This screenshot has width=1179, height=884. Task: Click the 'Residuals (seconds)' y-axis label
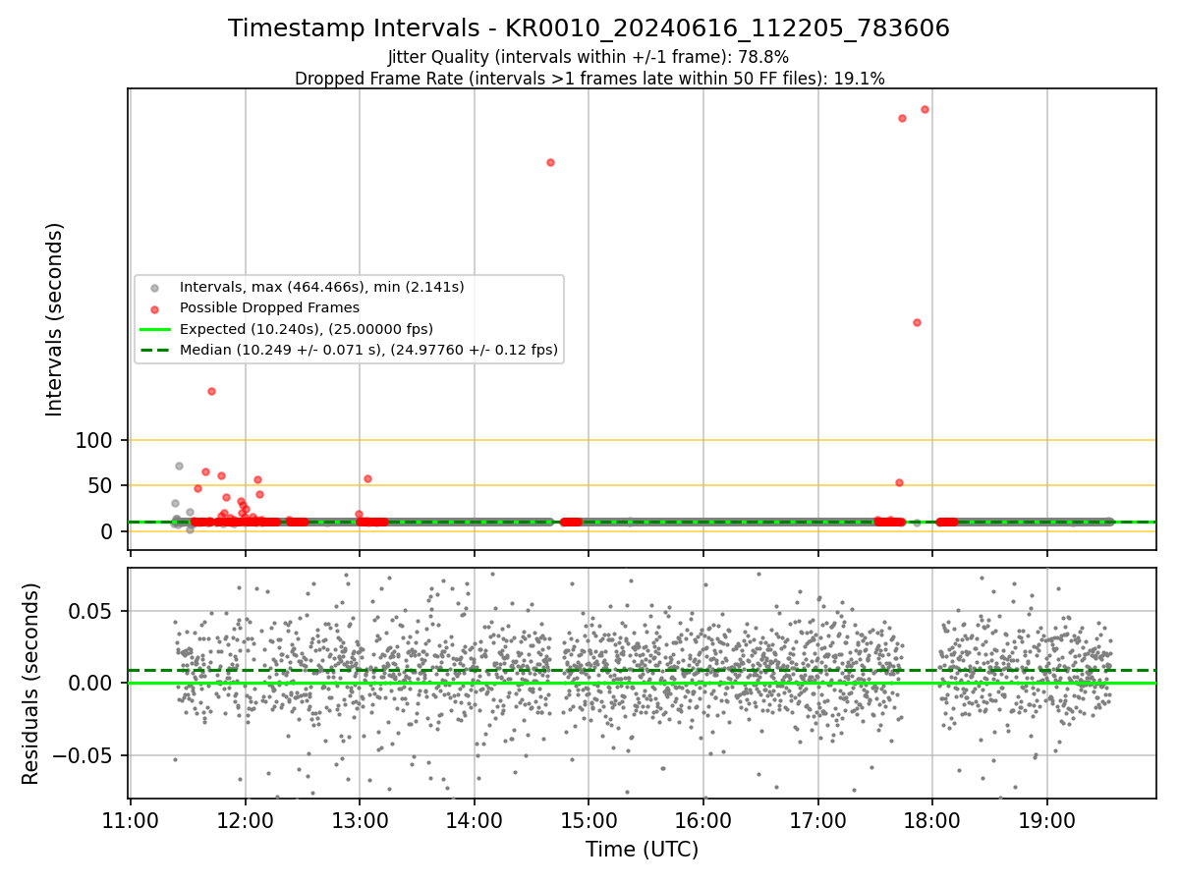coord(31,684)
